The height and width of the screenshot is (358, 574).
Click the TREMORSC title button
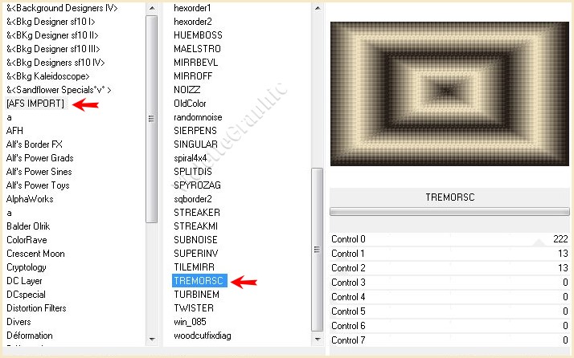pyautogui.click(x=449, y=196)
